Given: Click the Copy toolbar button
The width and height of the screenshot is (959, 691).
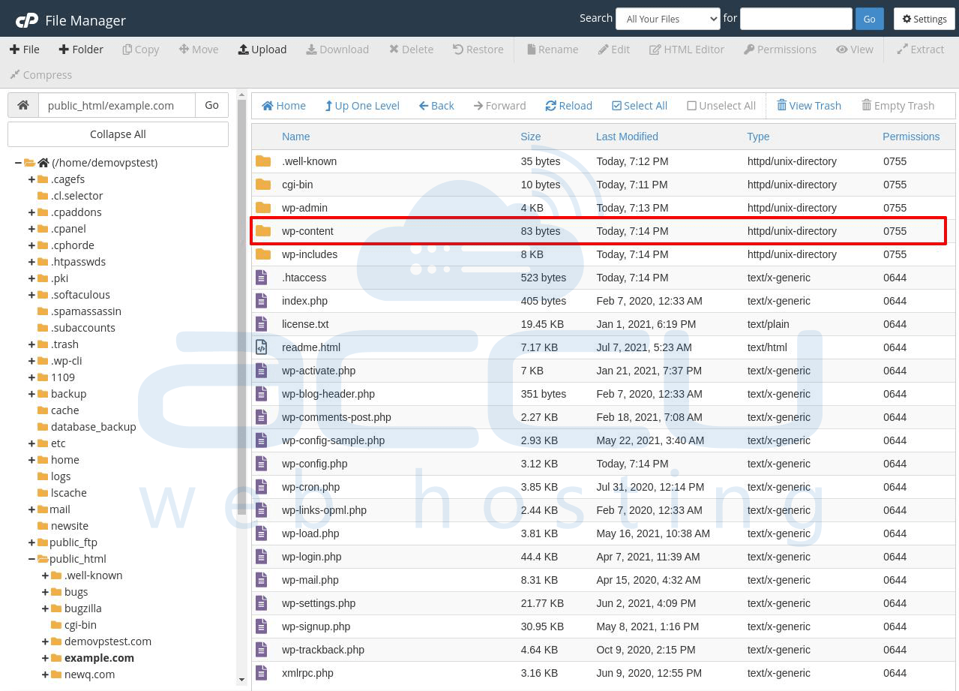Looking at the screenshot, I should pos(141,50).
